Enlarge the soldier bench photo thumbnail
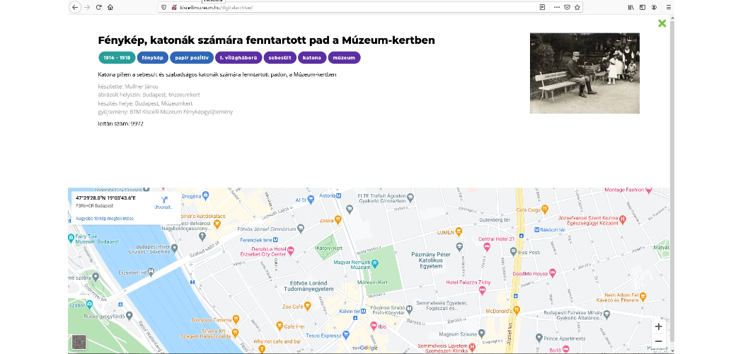Screen dimensions: 743x354 tap(584, 73)
